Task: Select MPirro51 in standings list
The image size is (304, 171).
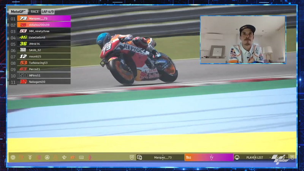Action: pyautogui.click(x=44, y=75)
